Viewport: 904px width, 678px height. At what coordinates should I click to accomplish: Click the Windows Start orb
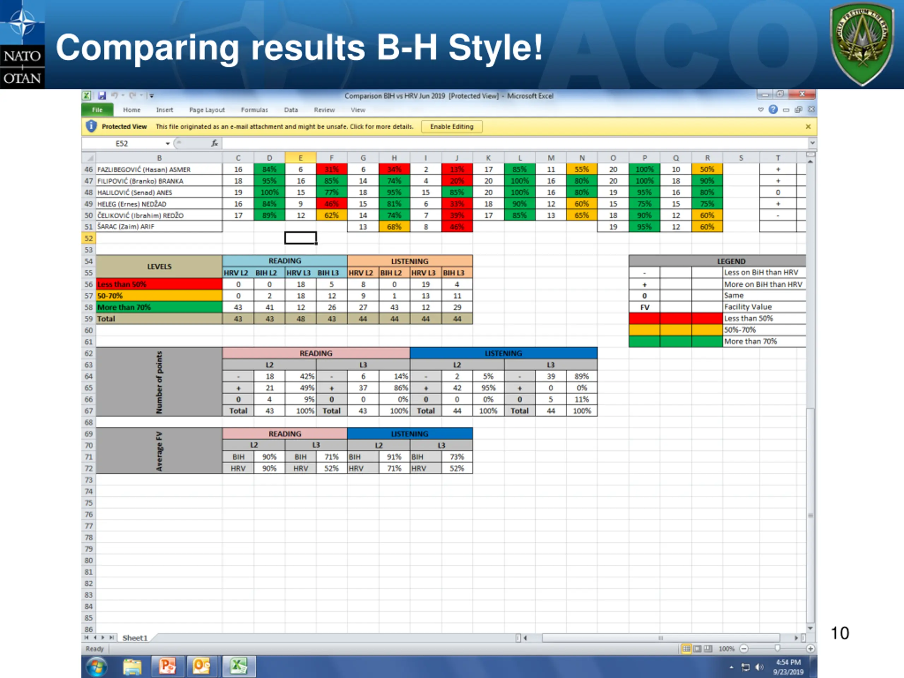tap(97, 667)
